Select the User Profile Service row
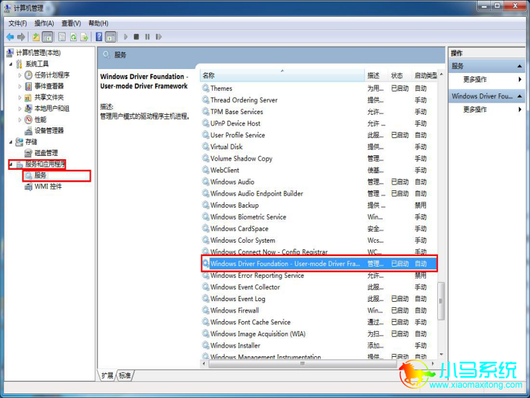 (319, 135)
